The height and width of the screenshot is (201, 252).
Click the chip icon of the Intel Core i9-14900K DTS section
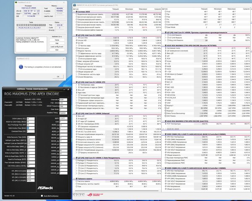tap(77, 82)
